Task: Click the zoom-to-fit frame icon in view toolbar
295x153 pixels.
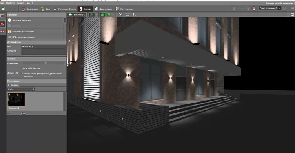Action: point(120,14)
